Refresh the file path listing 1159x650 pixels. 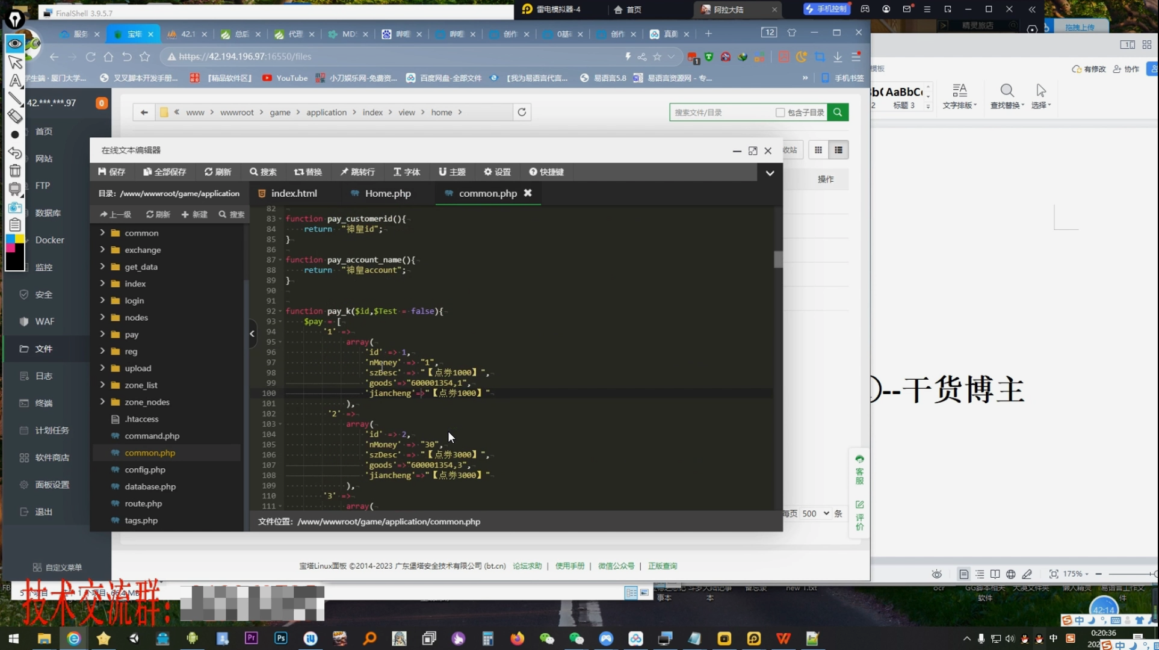pyautogui.click(x=522, y=113)
